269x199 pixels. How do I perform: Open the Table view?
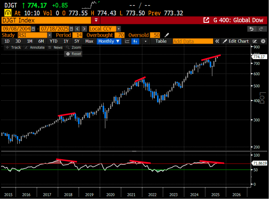(x=161, y=41)
